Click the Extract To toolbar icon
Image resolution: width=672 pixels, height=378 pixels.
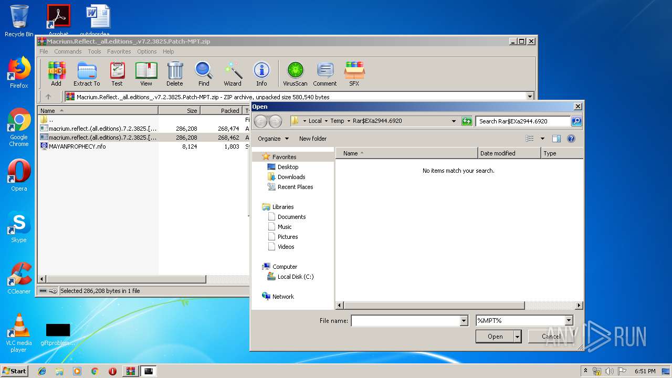pos(87,73)
